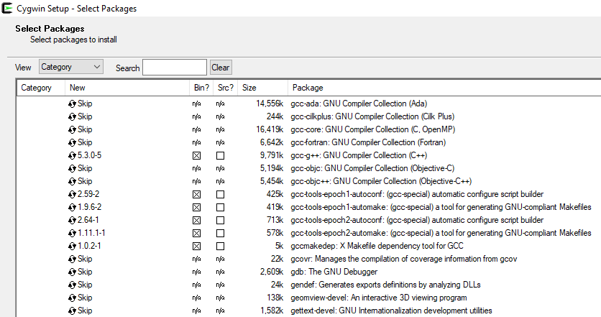Click the Src? column header
The image size is (601, 317).
pos(226,88)
